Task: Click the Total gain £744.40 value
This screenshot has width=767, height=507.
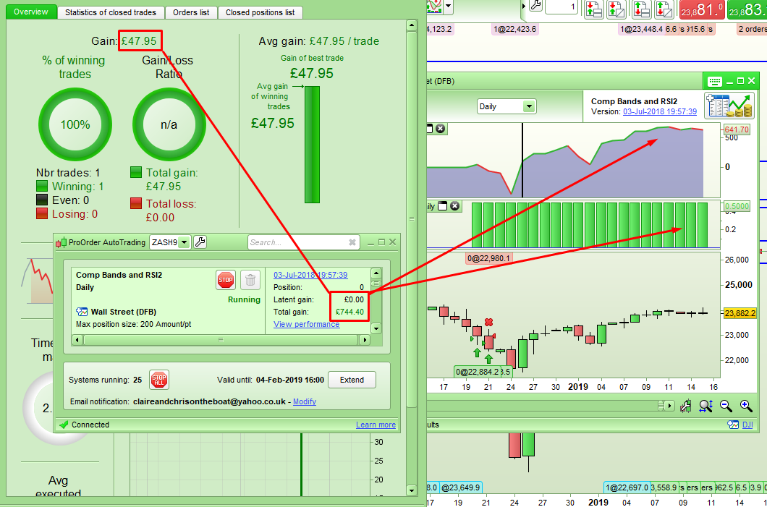Action: click(x=349, y=312)
